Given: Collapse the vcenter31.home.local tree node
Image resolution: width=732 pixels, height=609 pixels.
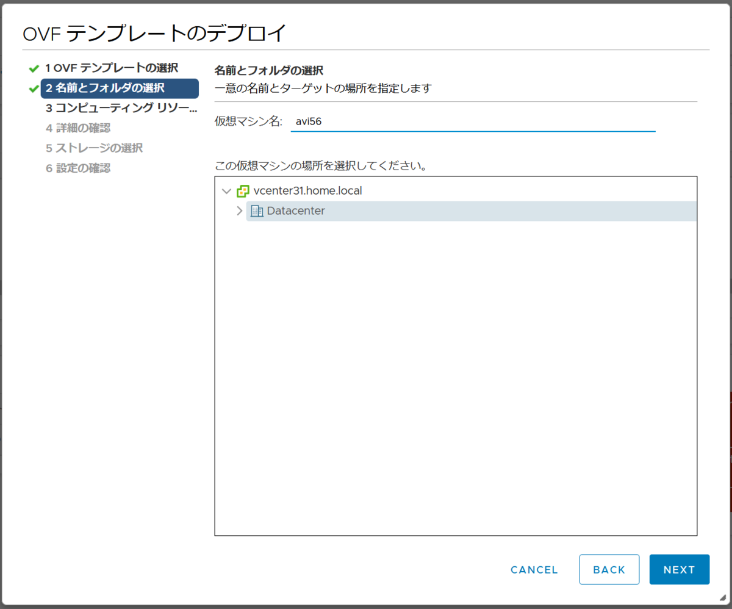Looking at the screenshot, I should click(227, 191).
